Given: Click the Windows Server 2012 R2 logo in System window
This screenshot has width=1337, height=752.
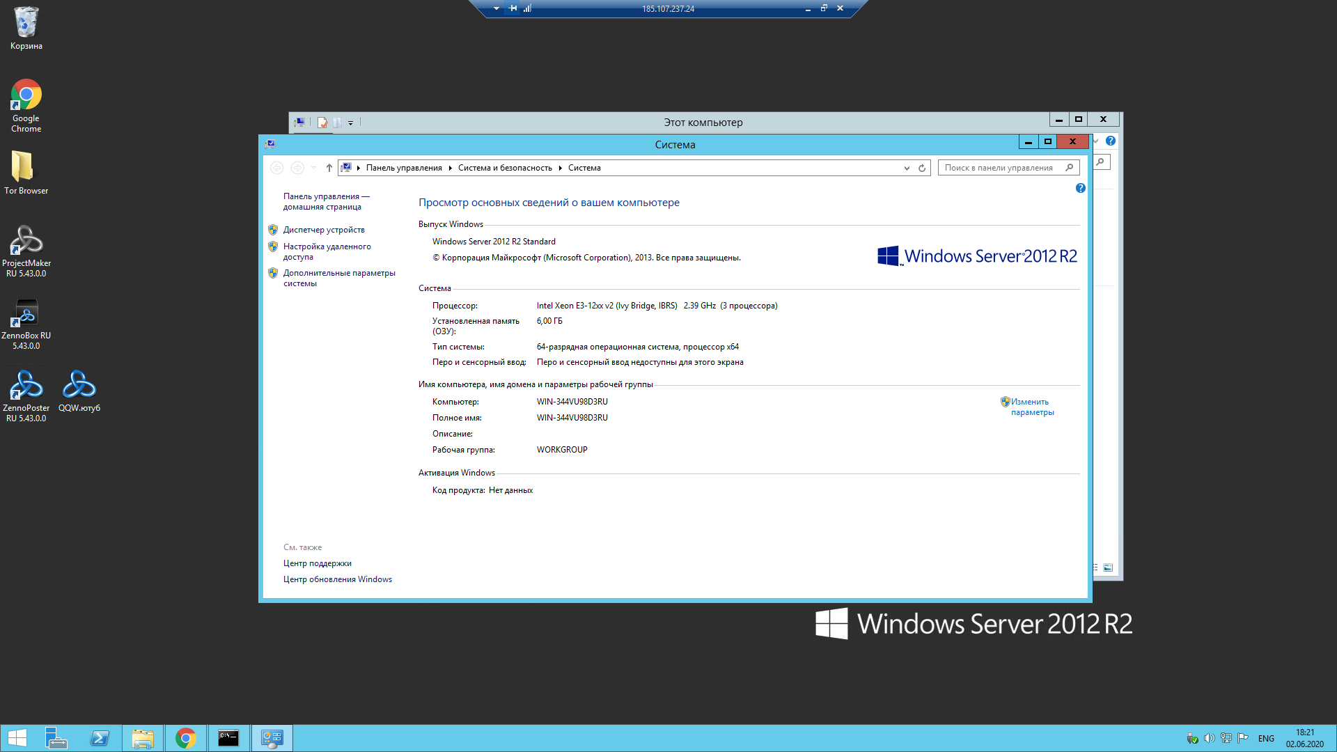Looking at the screenshot, I should tap(977, 256).
